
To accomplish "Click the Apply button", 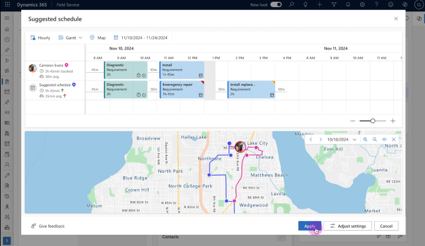I will (x=309, y=226).
